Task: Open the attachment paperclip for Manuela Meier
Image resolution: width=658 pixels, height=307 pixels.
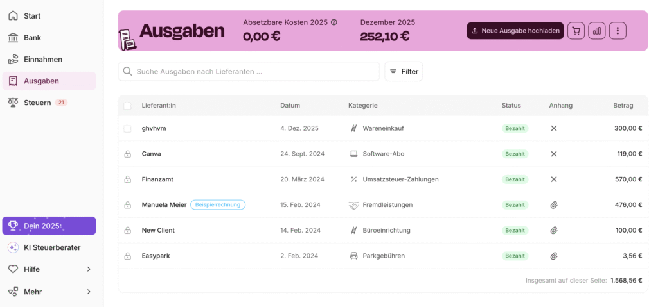Action: pyautogui.click(x=554, y=205)
